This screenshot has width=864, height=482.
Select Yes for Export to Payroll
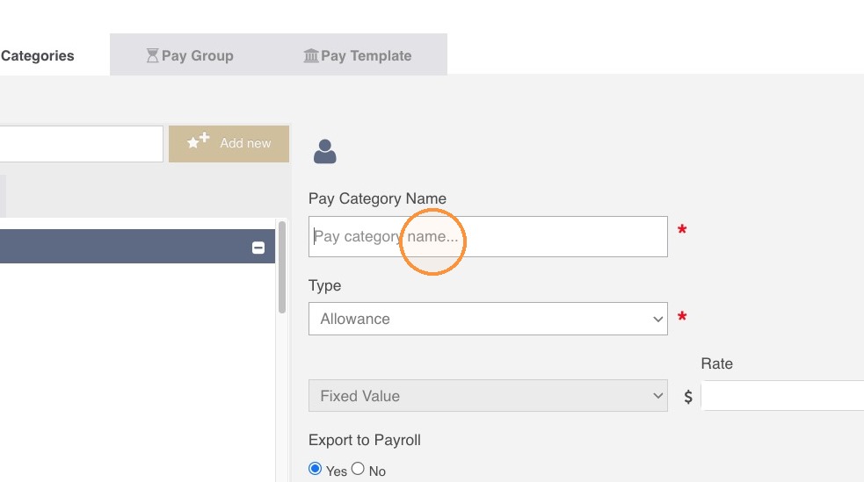[316, 469]
